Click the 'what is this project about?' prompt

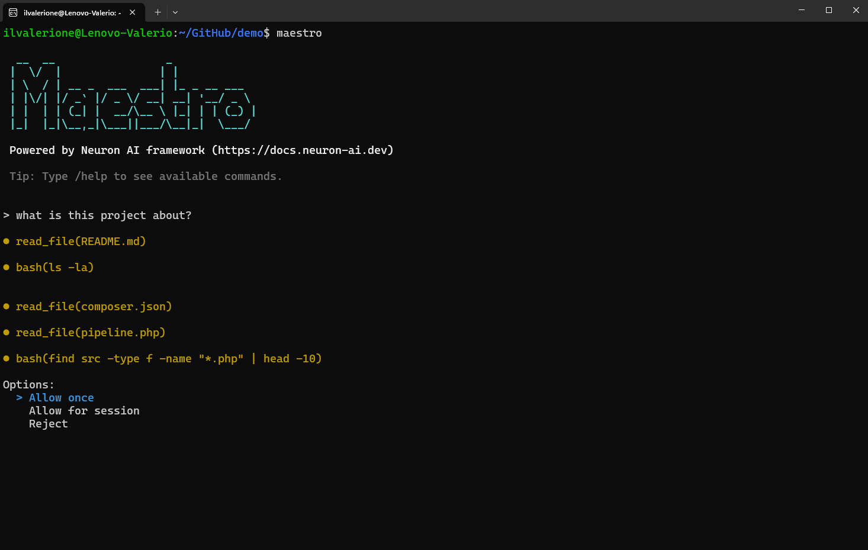[x=104, y=216]
